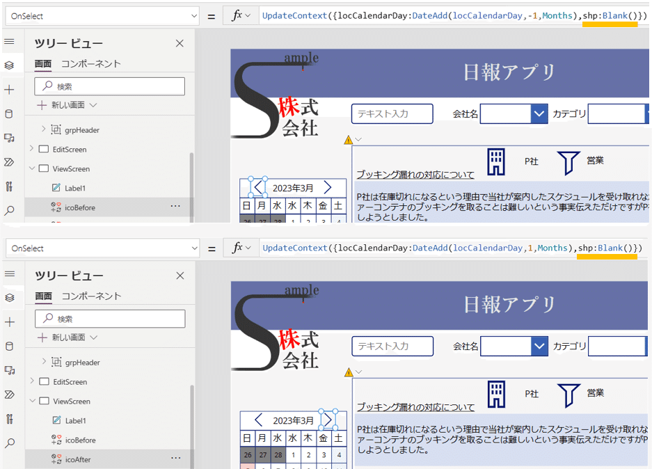
Task: Select the コンポーネント tab in upper tree view
Action: point(91,64)
